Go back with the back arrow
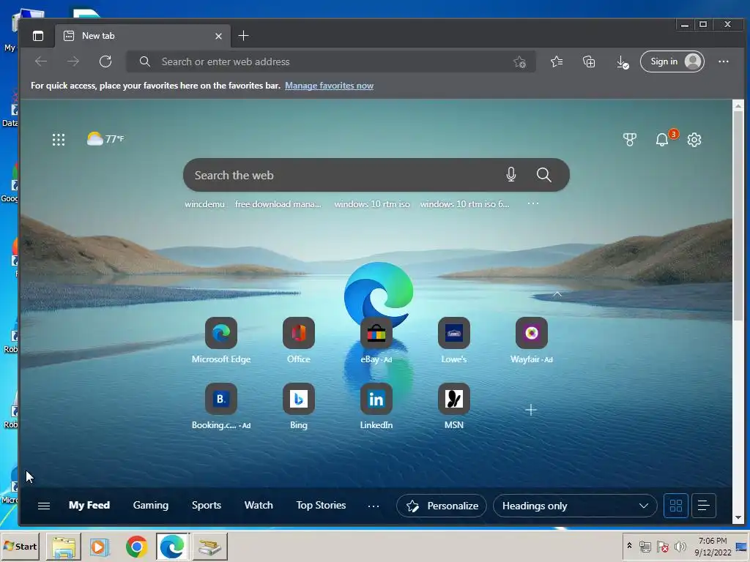The height and width of the screenshot is (562, 750). click(41, 61)
